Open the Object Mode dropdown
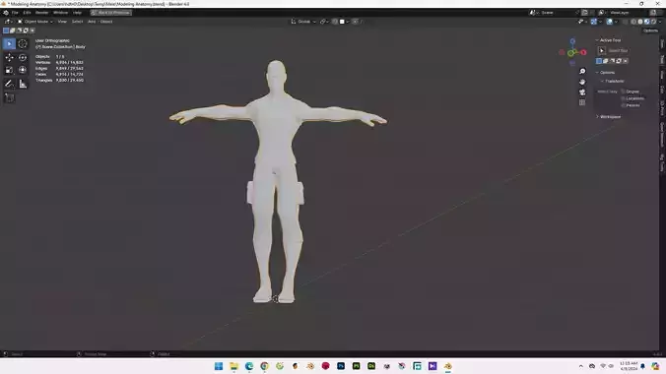 point(35,22)
